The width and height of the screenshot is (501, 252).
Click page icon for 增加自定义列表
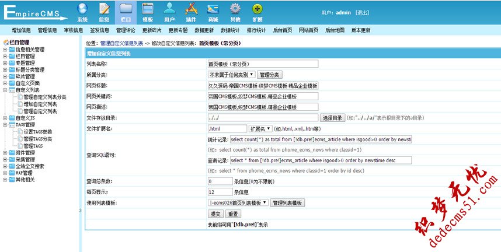[x=20, y=104]
